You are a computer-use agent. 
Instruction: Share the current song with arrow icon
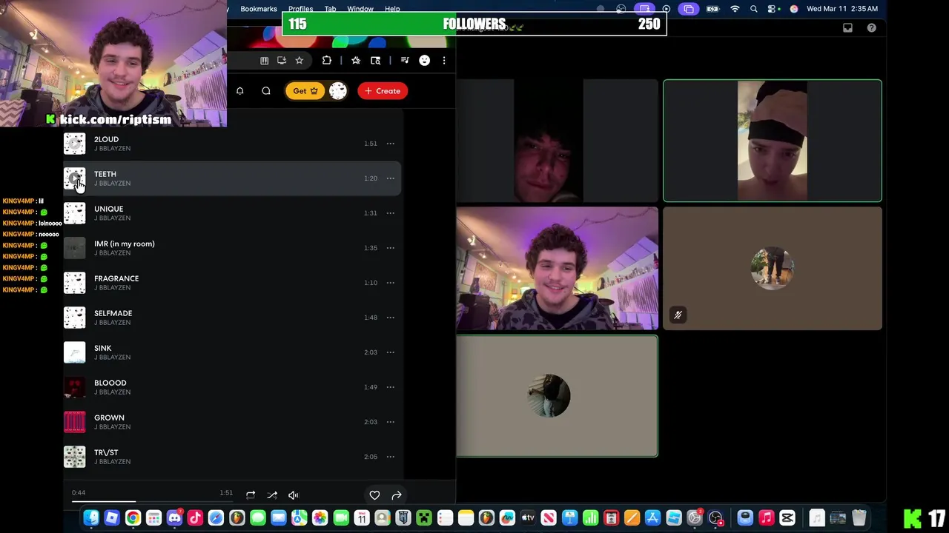pyautogui.click(x=397, y=495)
